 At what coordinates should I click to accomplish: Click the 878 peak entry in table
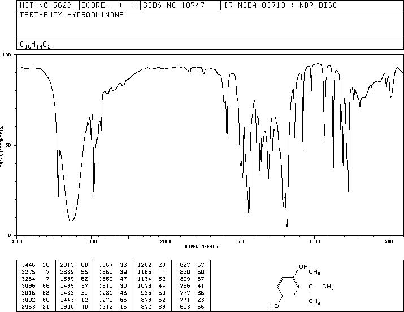(153, 300)
